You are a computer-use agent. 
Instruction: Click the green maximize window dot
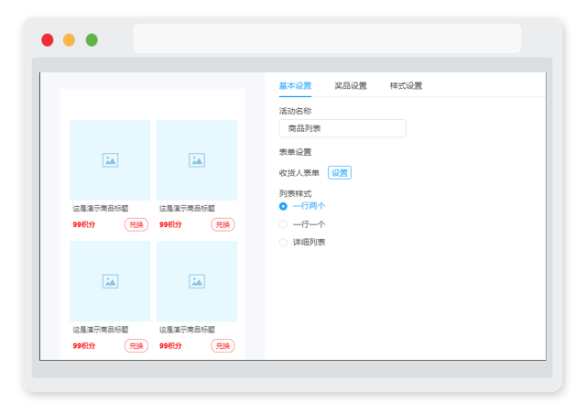coord(92,39)
